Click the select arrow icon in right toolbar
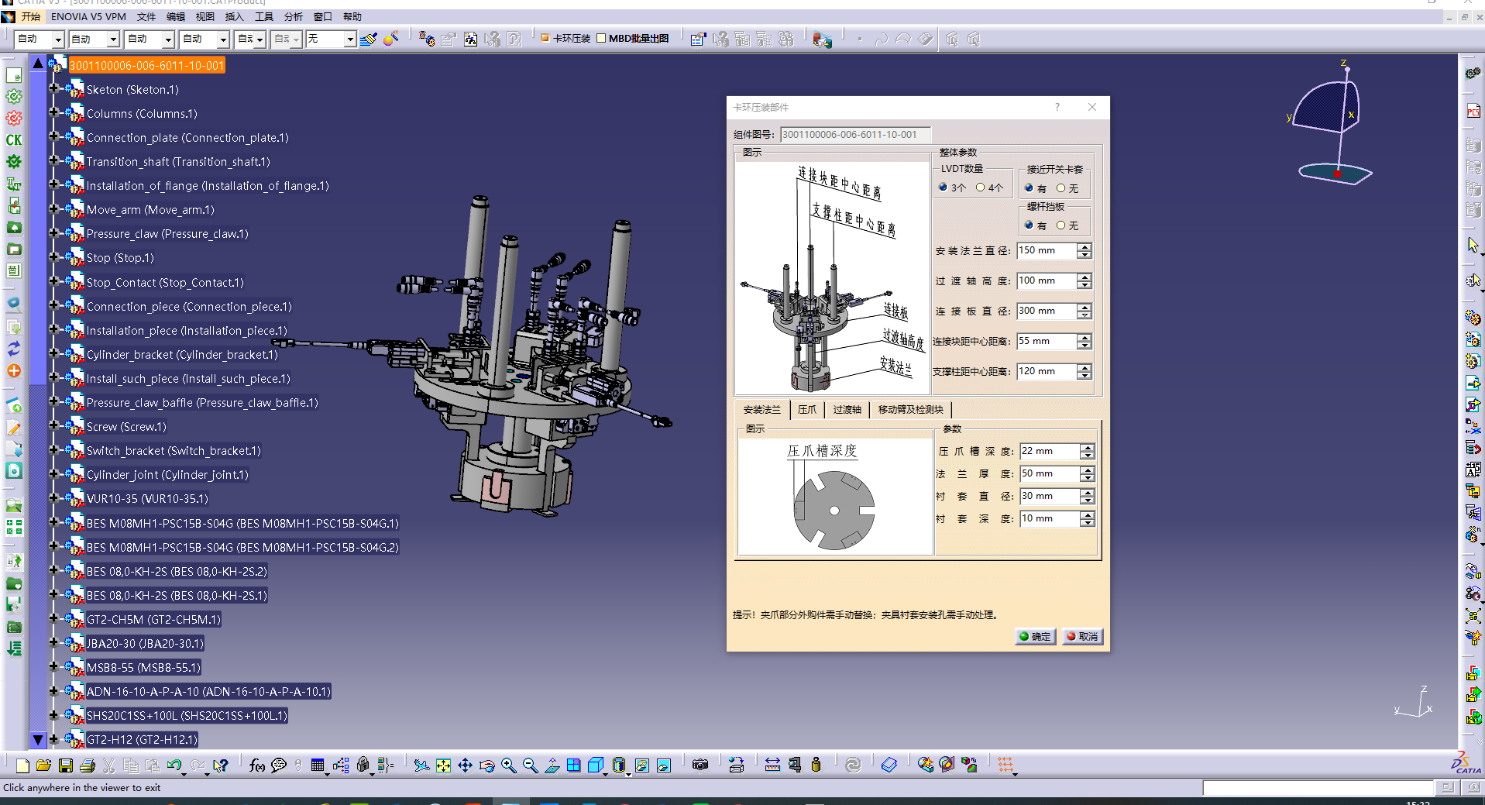The image size is (1485, 805). tap(1473, 245)
